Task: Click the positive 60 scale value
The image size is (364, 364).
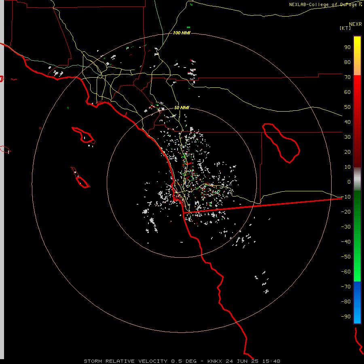Action: 347,92
